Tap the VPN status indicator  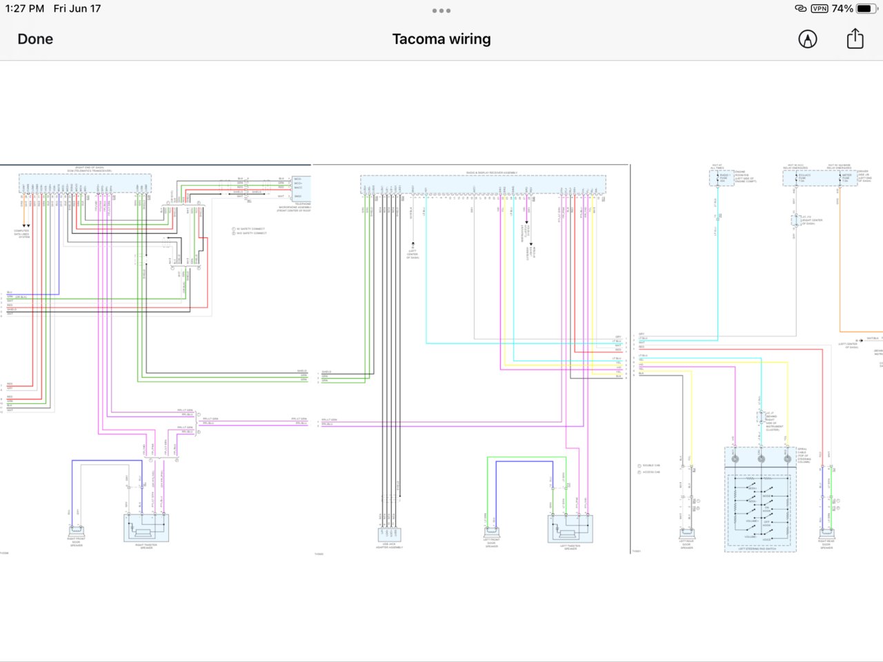820,8
